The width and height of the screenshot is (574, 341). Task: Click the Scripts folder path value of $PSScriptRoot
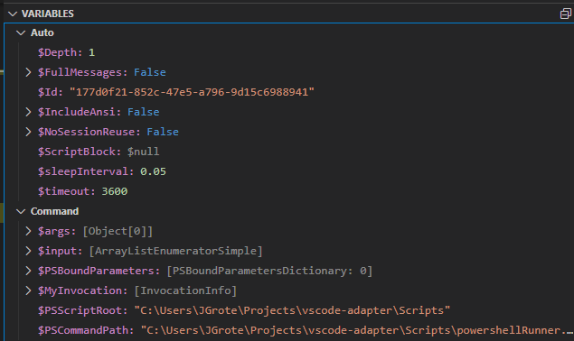tap(292, 310)
